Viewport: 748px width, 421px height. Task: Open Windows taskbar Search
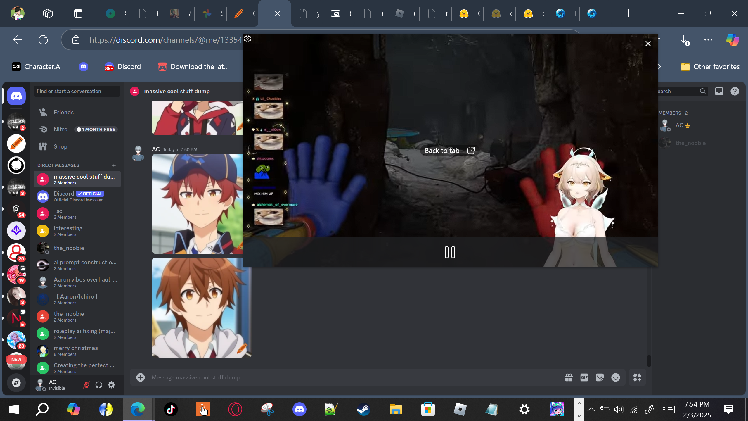pos(42,409)
